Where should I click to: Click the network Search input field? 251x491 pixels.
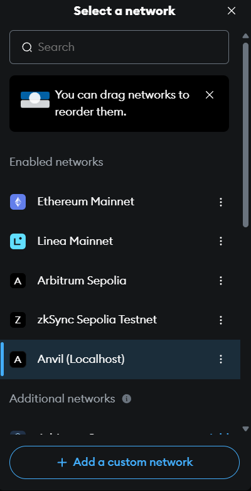coord(119,47)
